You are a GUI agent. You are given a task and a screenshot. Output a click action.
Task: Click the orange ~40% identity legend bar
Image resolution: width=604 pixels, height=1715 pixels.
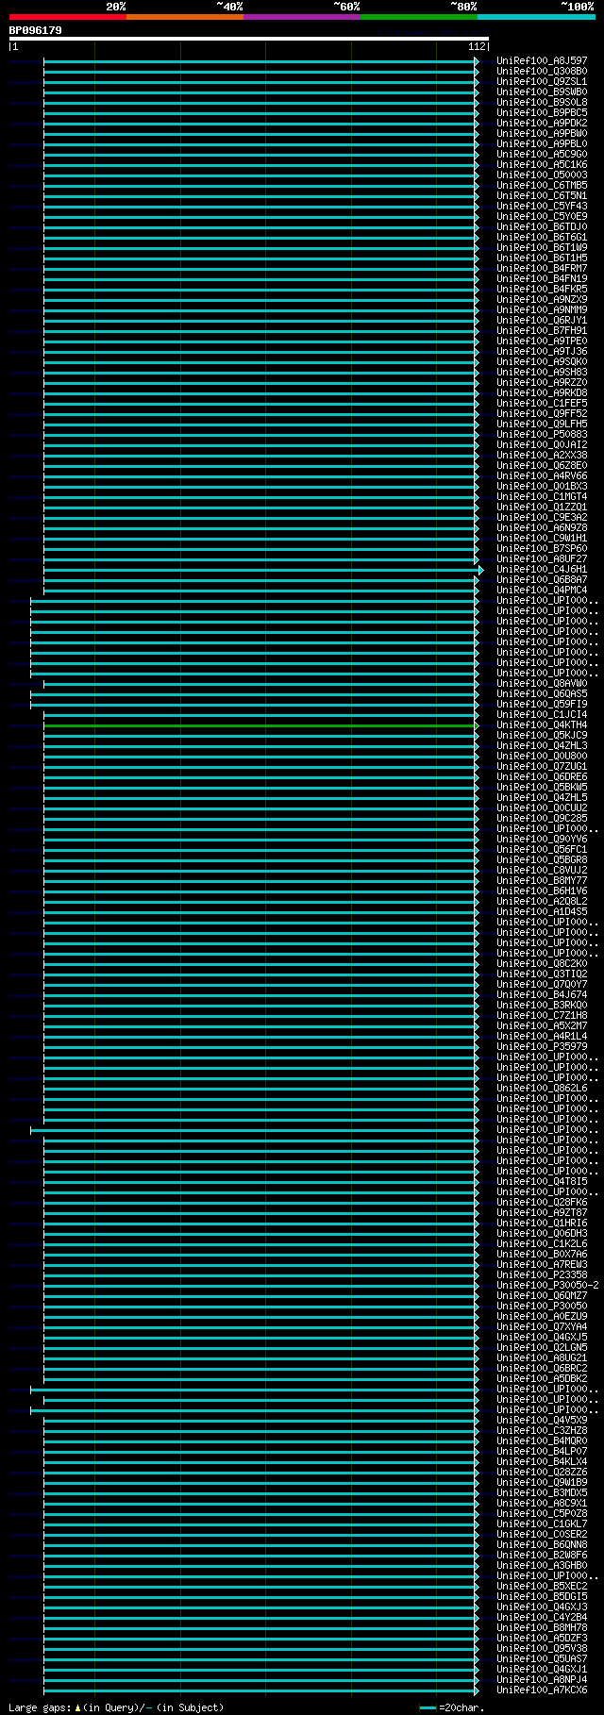184,17
